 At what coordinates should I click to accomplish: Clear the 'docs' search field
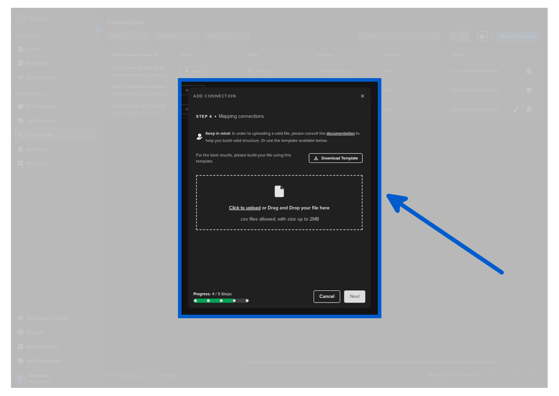(434, 36)
